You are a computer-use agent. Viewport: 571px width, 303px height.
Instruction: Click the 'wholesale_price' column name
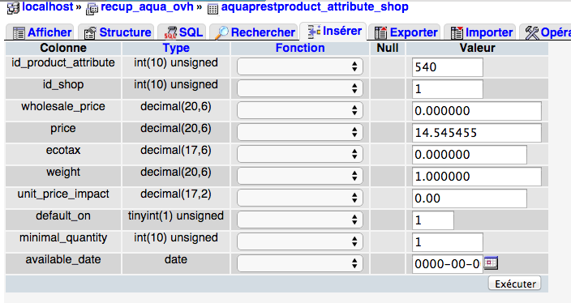pos(63,107)
